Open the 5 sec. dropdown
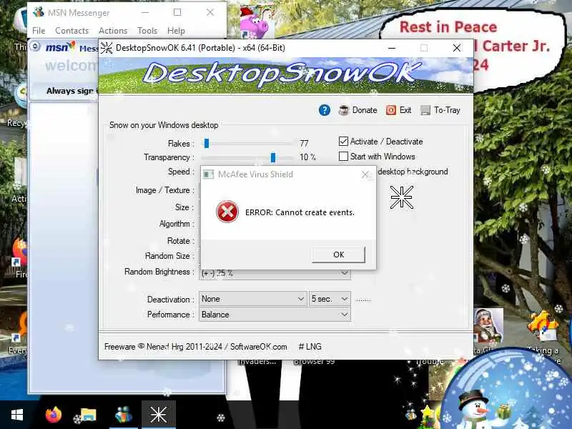This screenshot has height=429, width=572. 330,299
